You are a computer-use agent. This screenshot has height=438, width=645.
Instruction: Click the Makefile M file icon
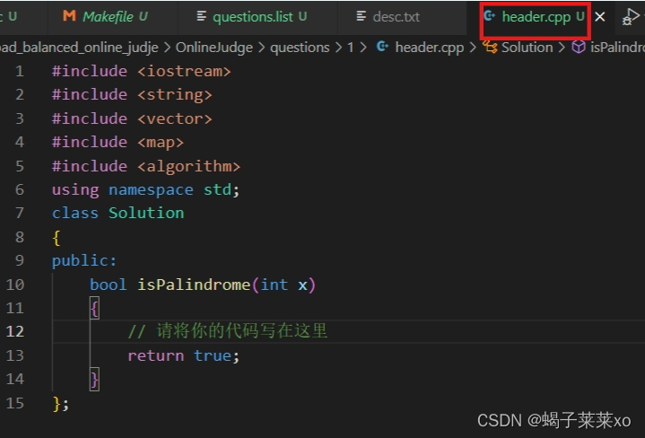click(69, 16)
